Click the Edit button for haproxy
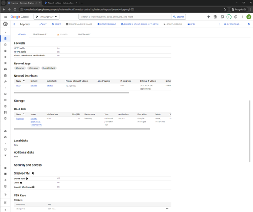Image resolution: width=253 pixels, height=212 pixels. [43, 24]
